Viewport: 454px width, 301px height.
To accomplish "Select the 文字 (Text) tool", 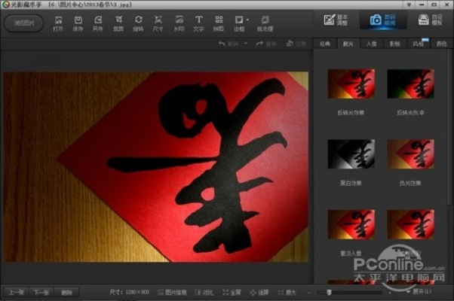I will coord(199,23).
